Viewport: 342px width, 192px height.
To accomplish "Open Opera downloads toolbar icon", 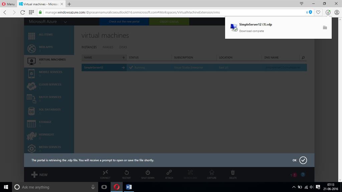I will [x=328, y=12].
